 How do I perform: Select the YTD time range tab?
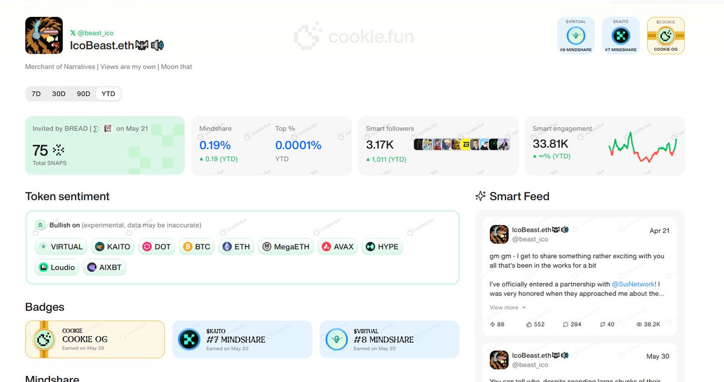(109, 94)
